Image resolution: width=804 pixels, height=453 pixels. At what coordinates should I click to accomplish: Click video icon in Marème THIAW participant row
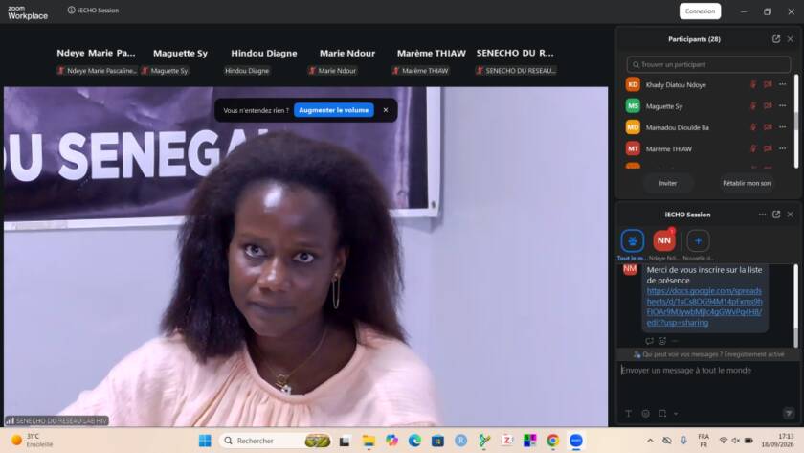coord(768,148)
